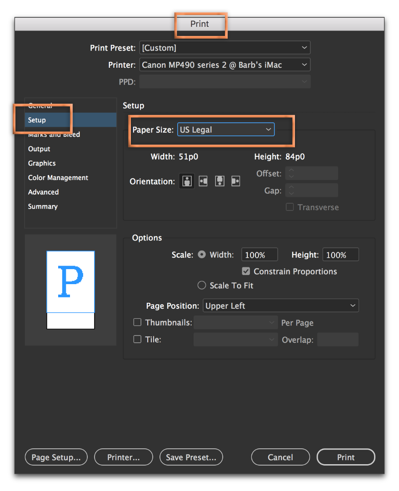399x491 pixels.
Task: Open the Print Preset dropdown
Action: click(x=224, y=48)
